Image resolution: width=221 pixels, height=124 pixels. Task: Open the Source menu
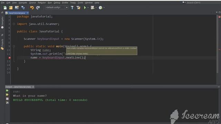(x=32, y=3)
